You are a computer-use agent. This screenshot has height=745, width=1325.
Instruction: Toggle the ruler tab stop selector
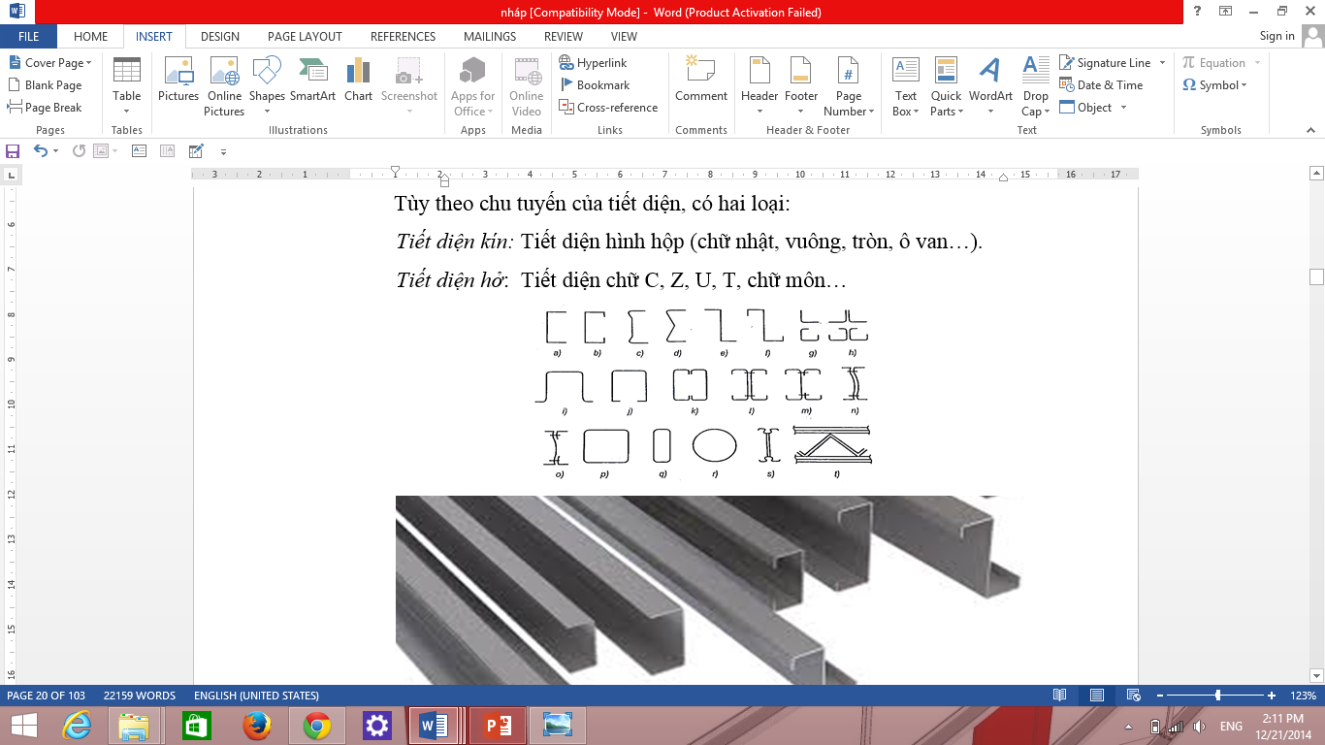click(x=12, y=176)
